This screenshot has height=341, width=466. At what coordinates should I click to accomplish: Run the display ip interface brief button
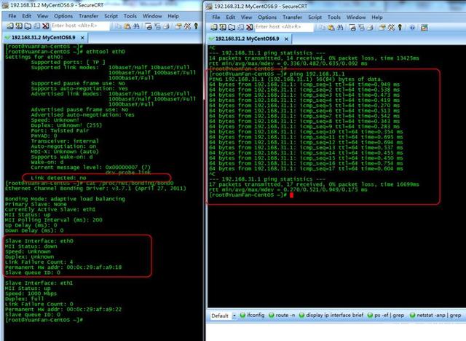331,315
